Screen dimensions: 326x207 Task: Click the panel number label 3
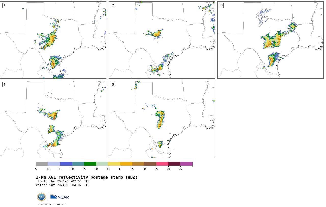tap(222, 5)
